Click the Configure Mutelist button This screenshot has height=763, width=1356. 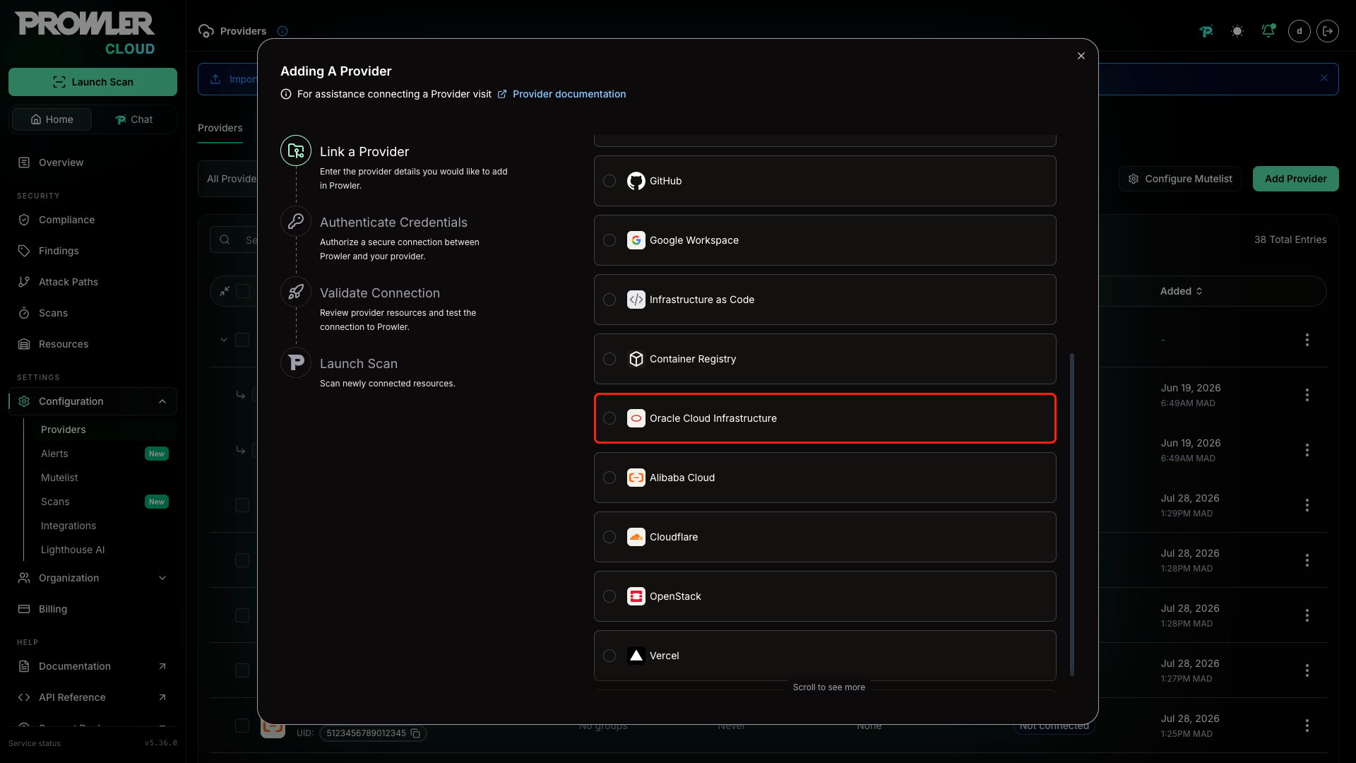click(1179, 179)
